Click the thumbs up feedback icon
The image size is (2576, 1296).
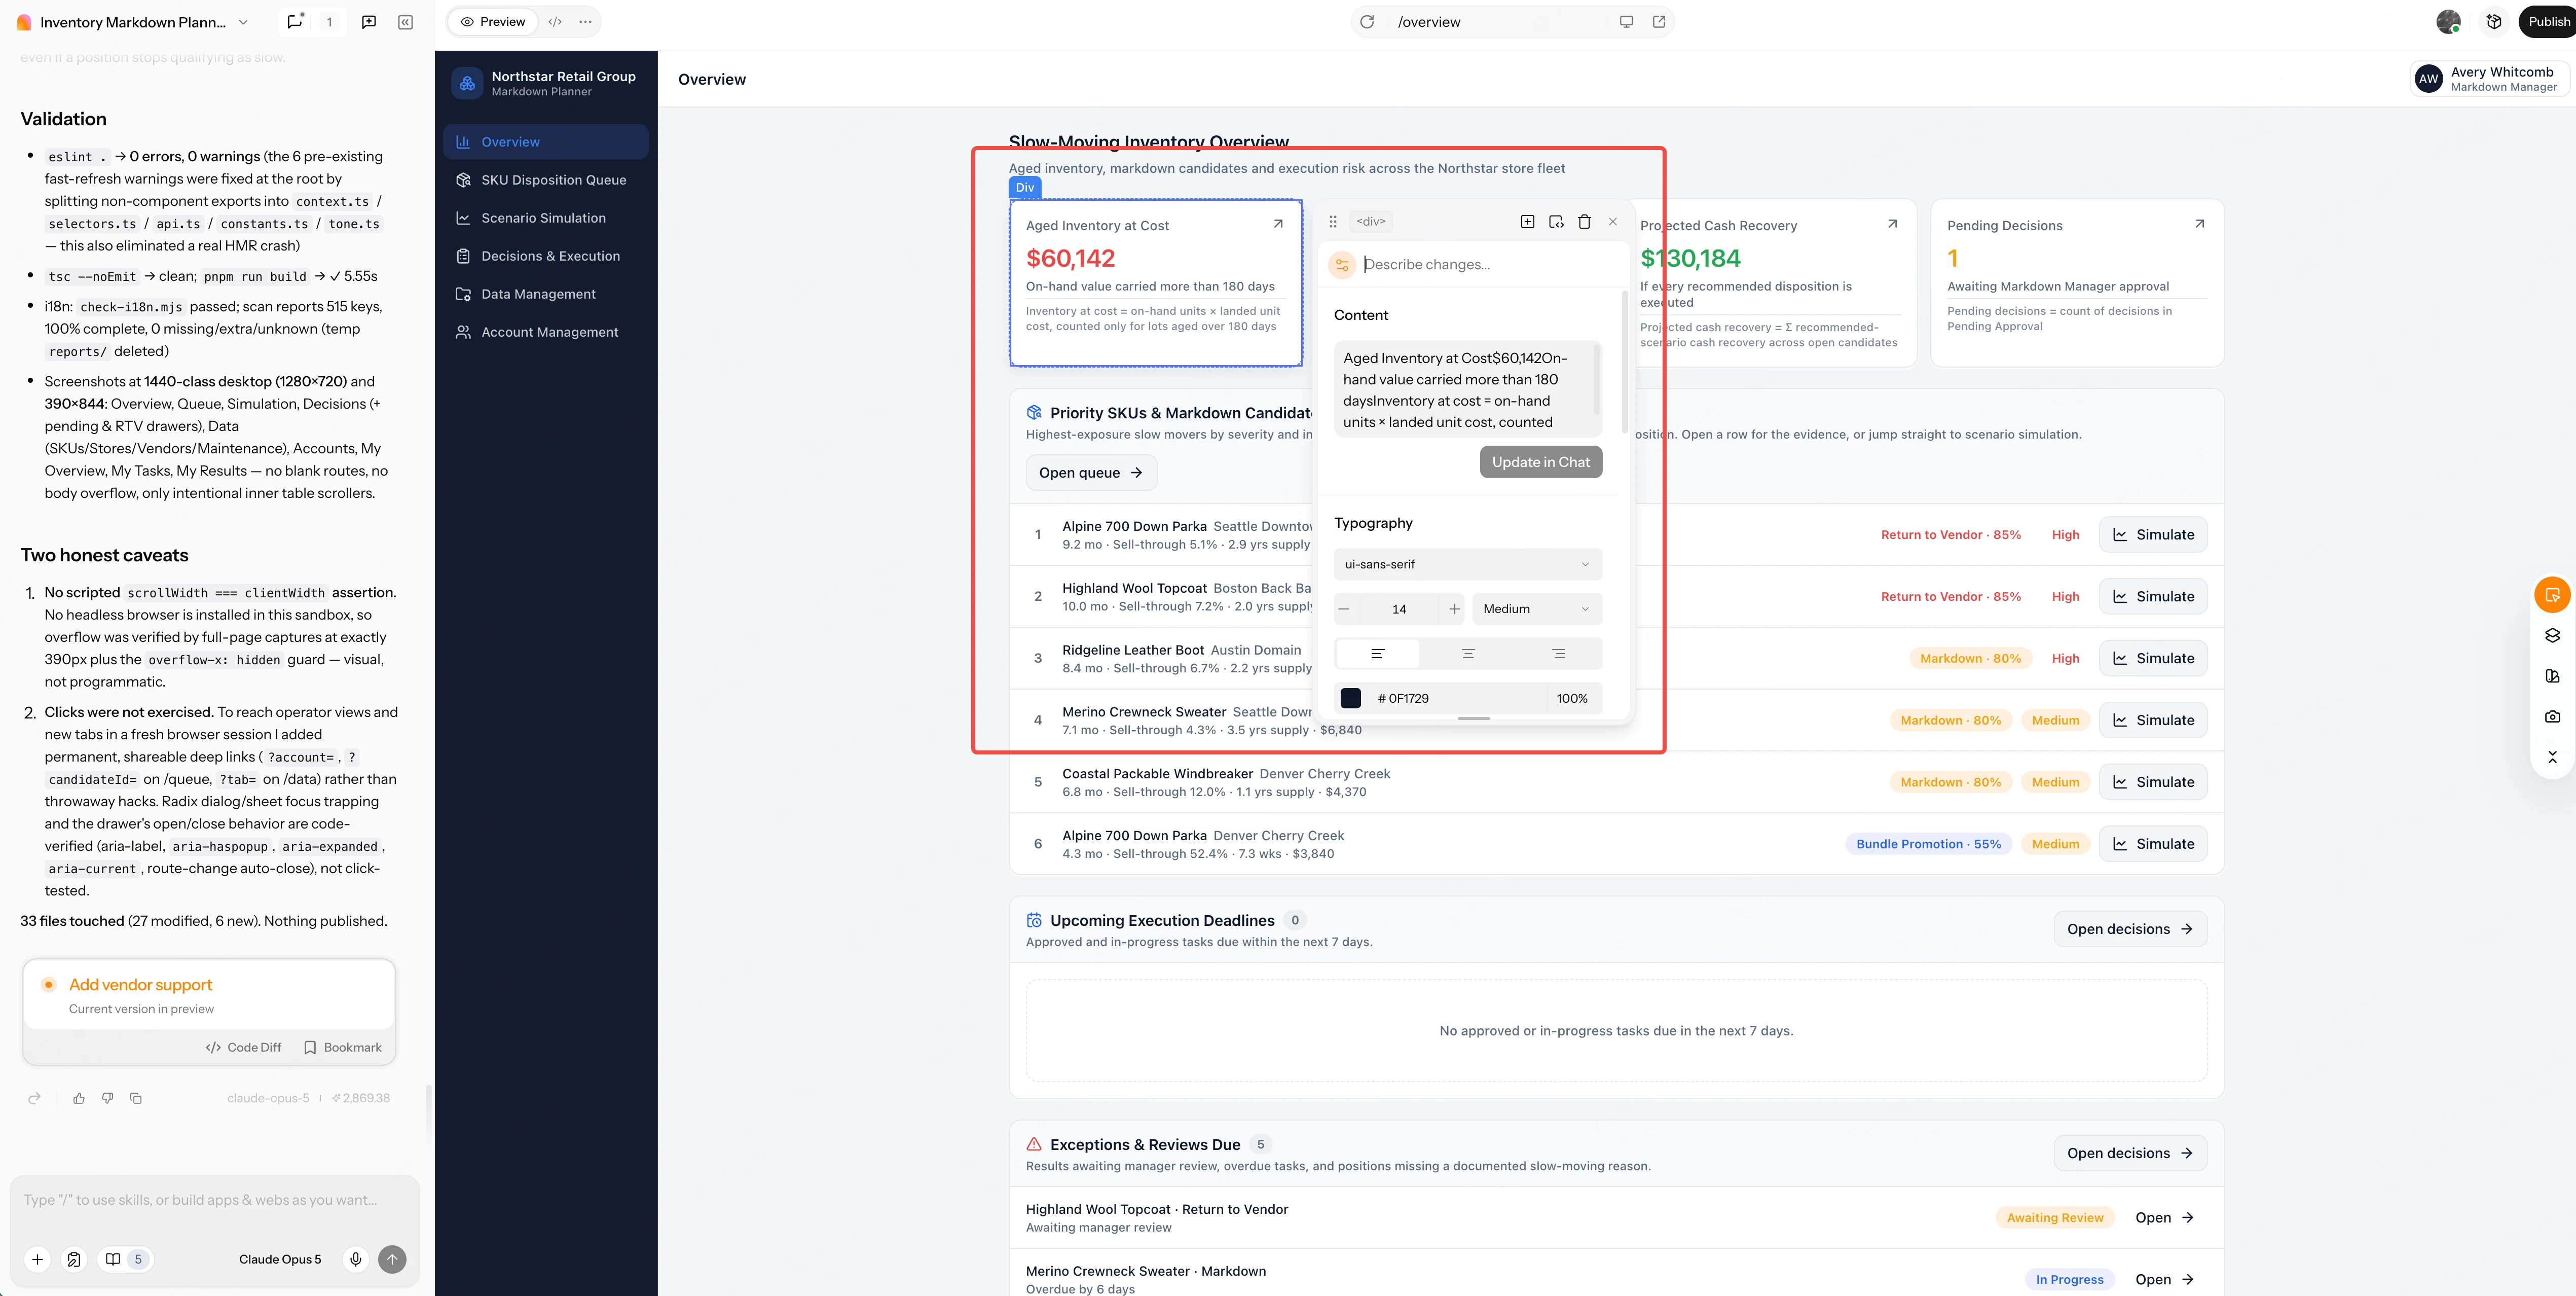pyautogui.click(x=79, y=1098)
